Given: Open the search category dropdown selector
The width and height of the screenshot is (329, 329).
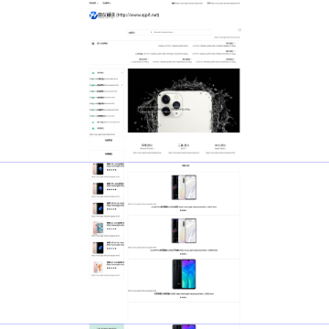Looking at the screenshot, I should [140, 32].
